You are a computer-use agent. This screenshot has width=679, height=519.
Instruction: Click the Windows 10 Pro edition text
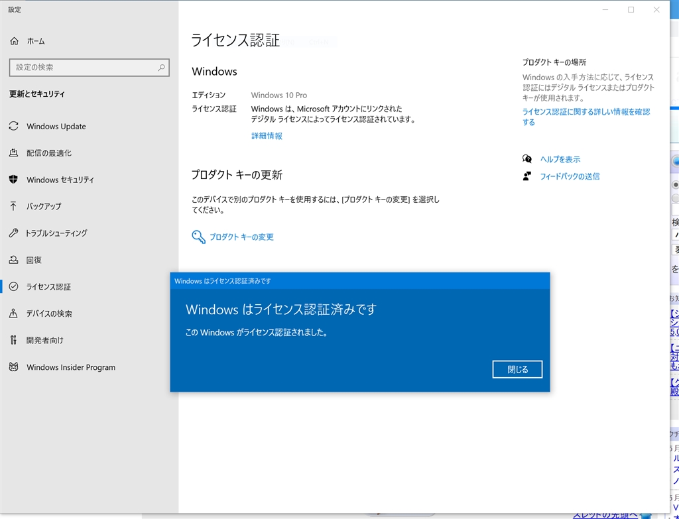click(279, 95)
